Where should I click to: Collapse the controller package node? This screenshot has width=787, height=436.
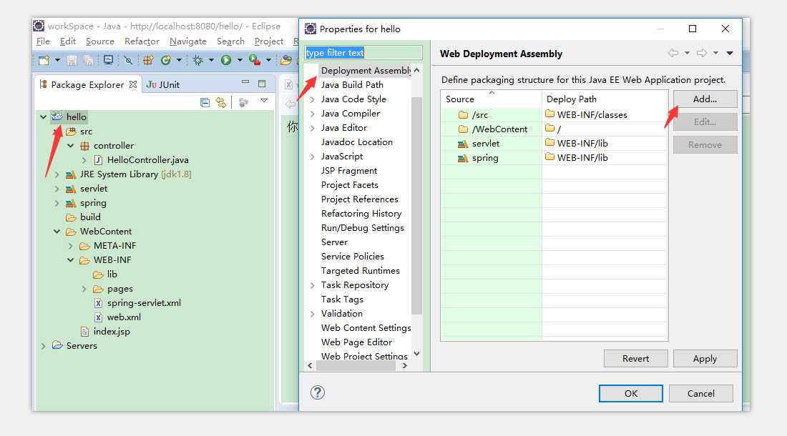(x=71, y=146)
